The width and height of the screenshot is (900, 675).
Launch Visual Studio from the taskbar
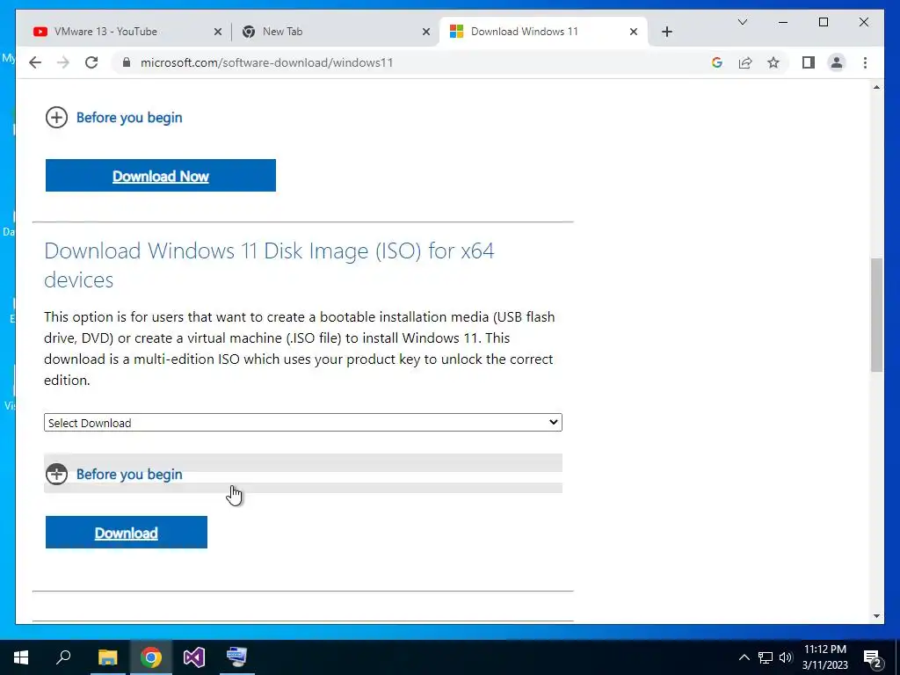pyautogui.click(x=194, y=657)
